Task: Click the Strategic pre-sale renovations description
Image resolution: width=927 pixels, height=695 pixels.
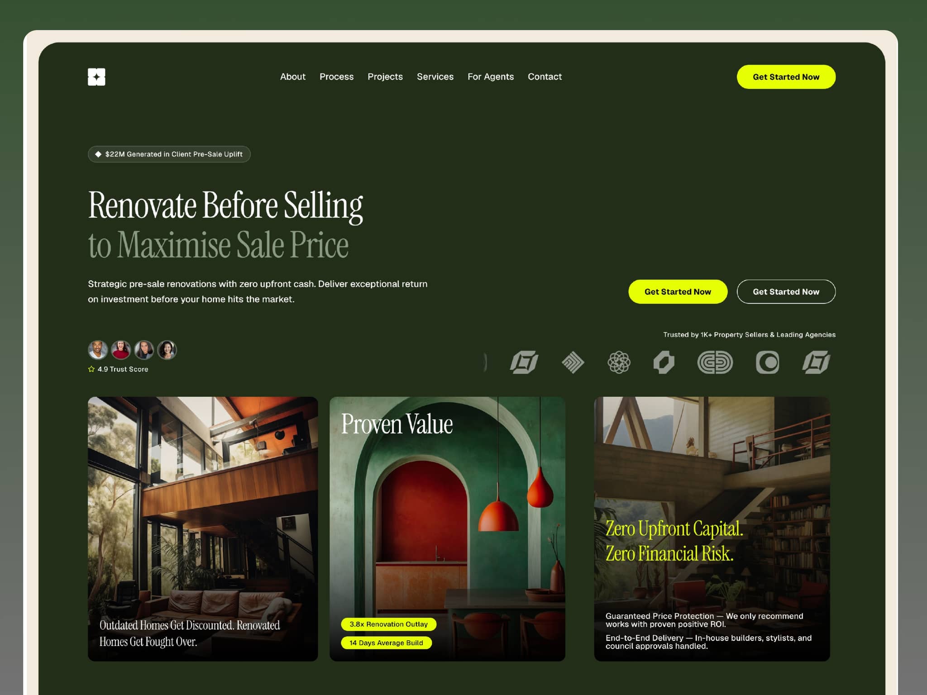Action: tap(258, 292)
